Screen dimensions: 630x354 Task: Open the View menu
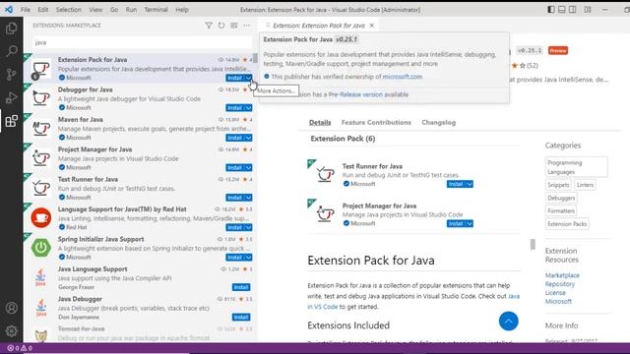point(95,9)
